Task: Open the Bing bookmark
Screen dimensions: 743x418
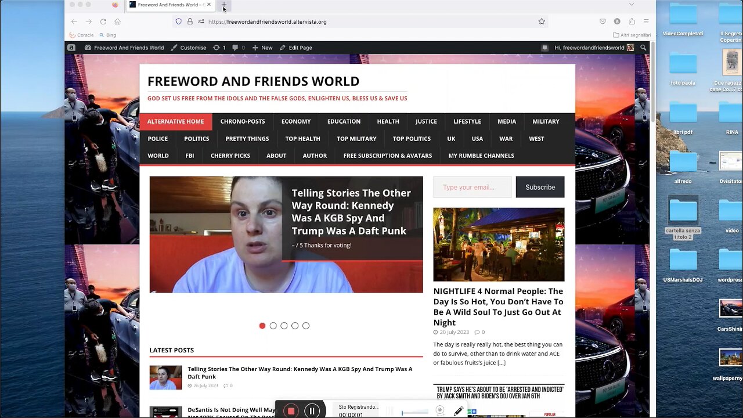Action: pyautogui.click(x=107, y=35)
